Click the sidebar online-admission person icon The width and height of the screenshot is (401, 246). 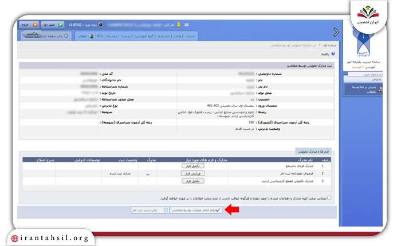coord(380,89)
